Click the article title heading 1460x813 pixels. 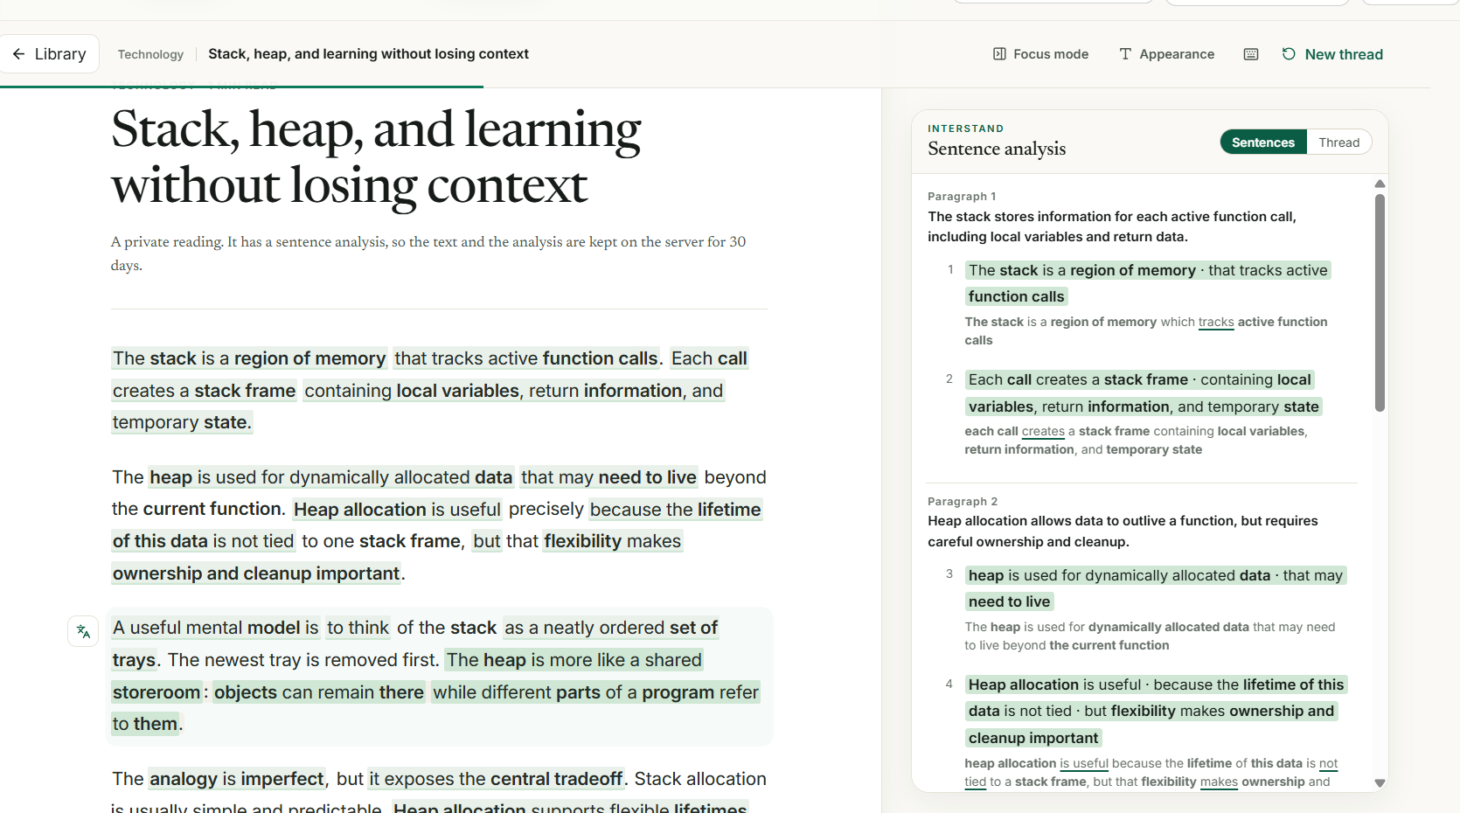tap(376, 157)
